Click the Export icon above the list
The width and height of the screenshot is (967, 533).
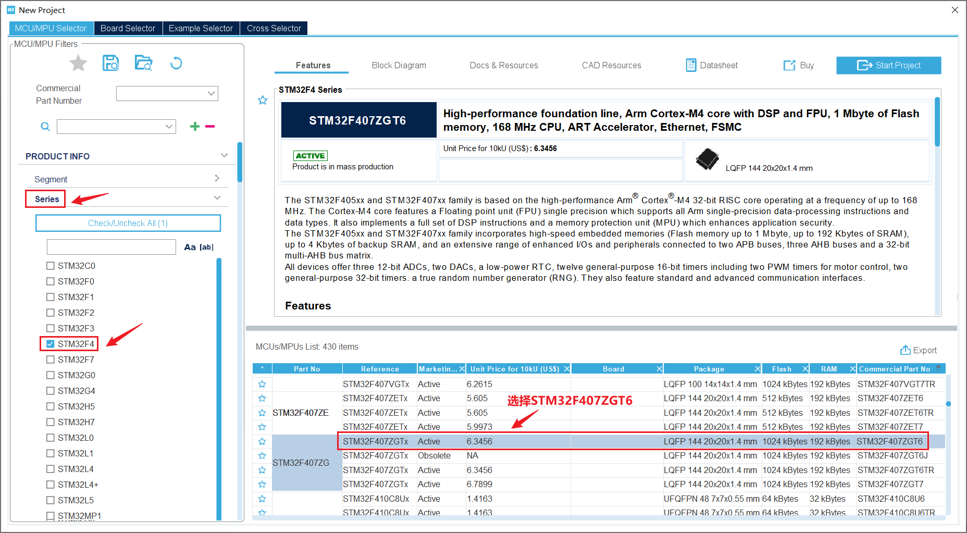905,350
